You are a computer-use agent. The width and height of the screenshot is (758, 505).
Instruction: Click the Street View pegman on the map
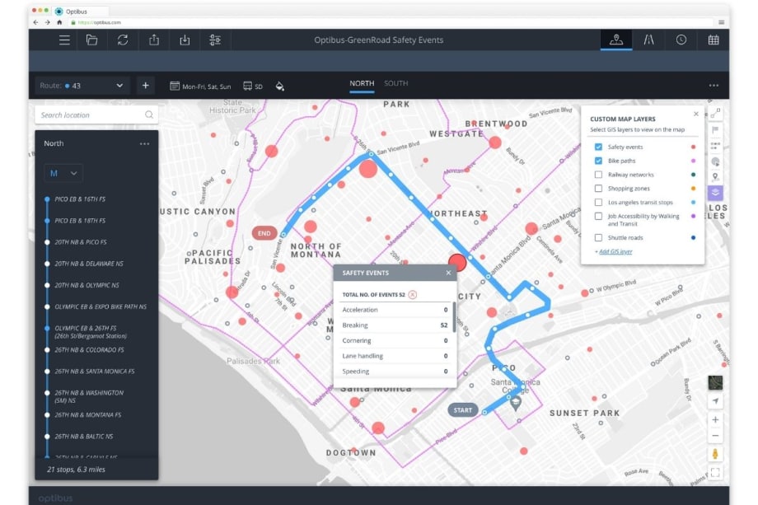click(715, 451)
